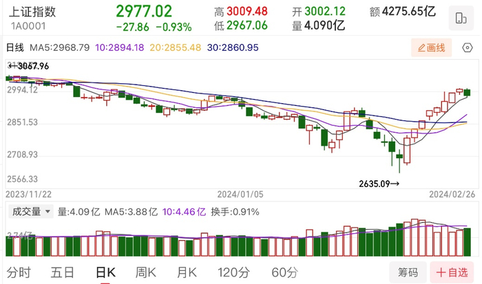Tap the 上证指数 index name
The width and height of the screenshot is (482, 284).
pyautogui.click(x=32, y=12)
